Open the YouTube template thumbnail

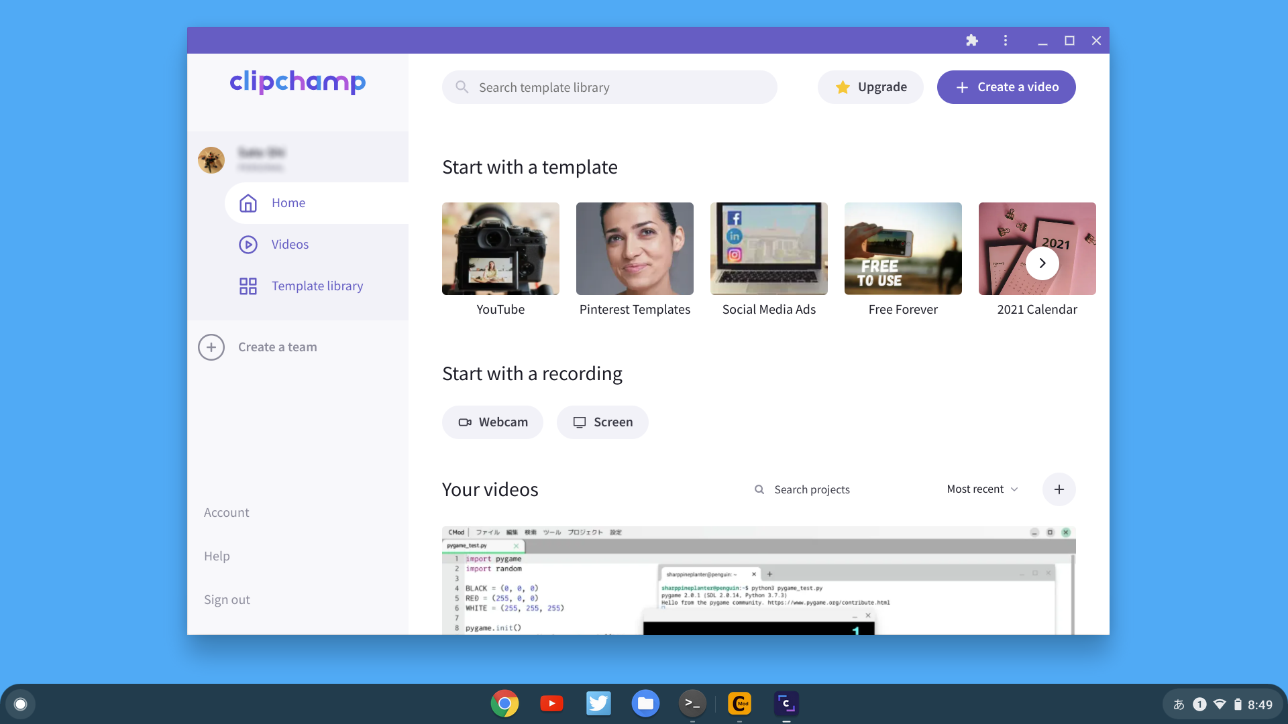point(500,249)
